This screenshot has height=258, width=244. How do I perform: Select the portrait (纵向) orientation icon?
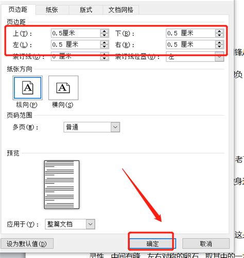coord(28,88)
